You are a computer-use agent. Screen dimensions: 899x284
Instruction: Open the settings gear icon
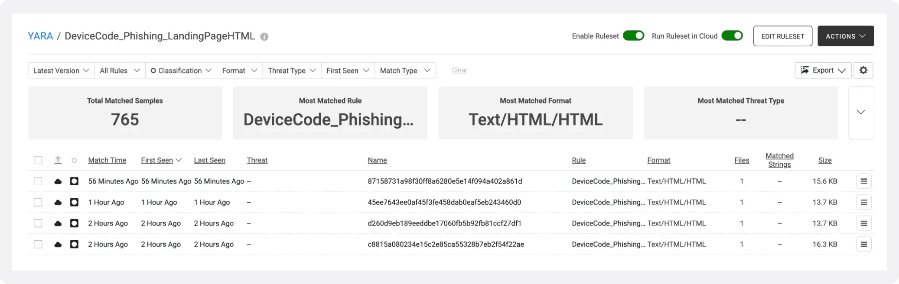pyautogui.click(x=863, y=70)
